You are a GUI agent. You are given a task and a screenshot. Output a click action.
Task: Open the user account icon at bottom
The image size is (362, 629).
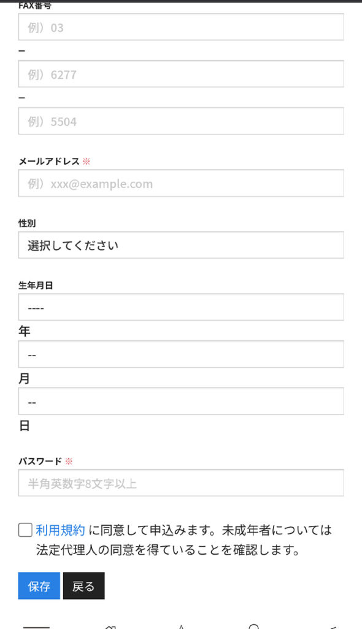click(253, 625)
